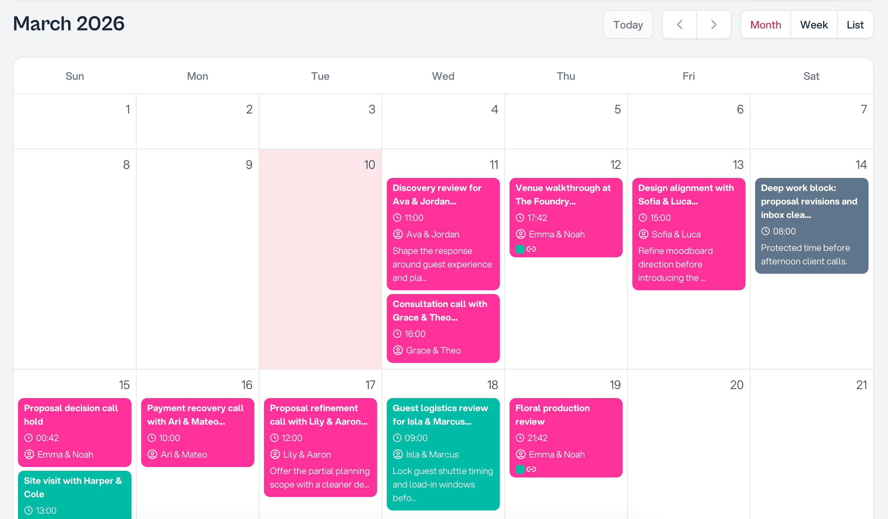Toggle the green status indicator on Venue walkthrough
This screenshot has height=519, width=888.
pyautogui.click(x=520, y=249)
